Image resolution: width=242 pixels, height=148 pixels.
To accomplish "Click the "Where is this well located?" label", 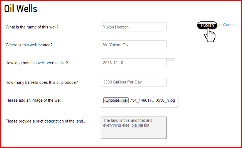I will pos(29,45).
